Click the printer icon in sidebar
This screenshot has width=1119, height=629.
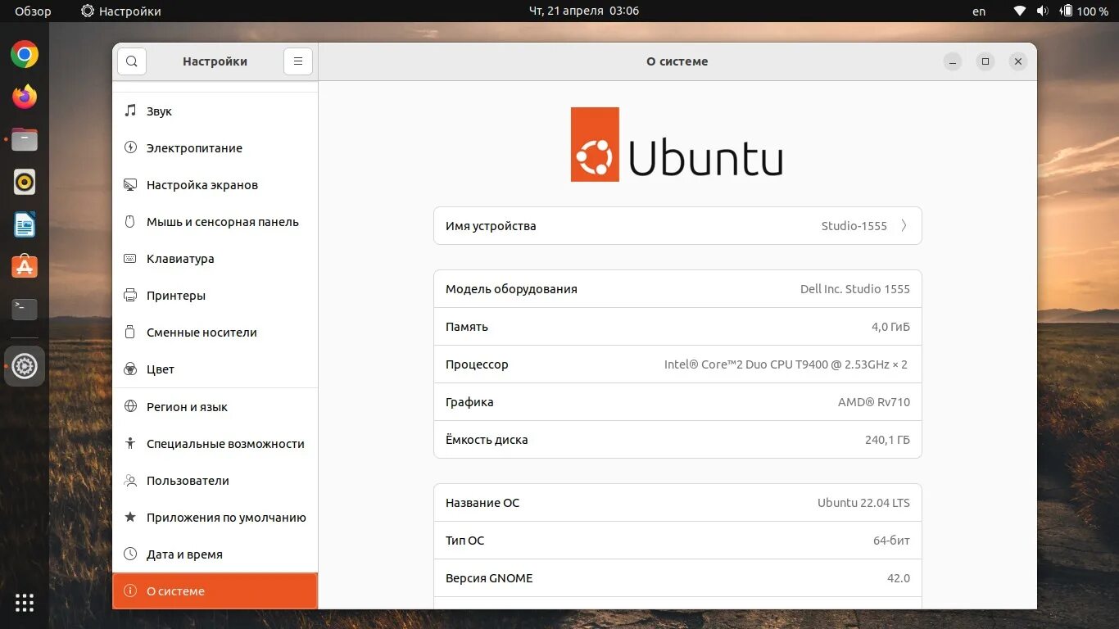point(130,295)
